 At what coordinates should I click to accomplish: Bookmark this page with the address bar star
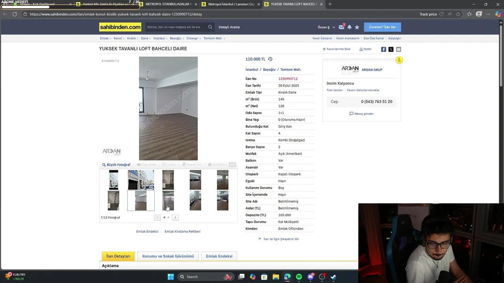(x=458, y=14)
